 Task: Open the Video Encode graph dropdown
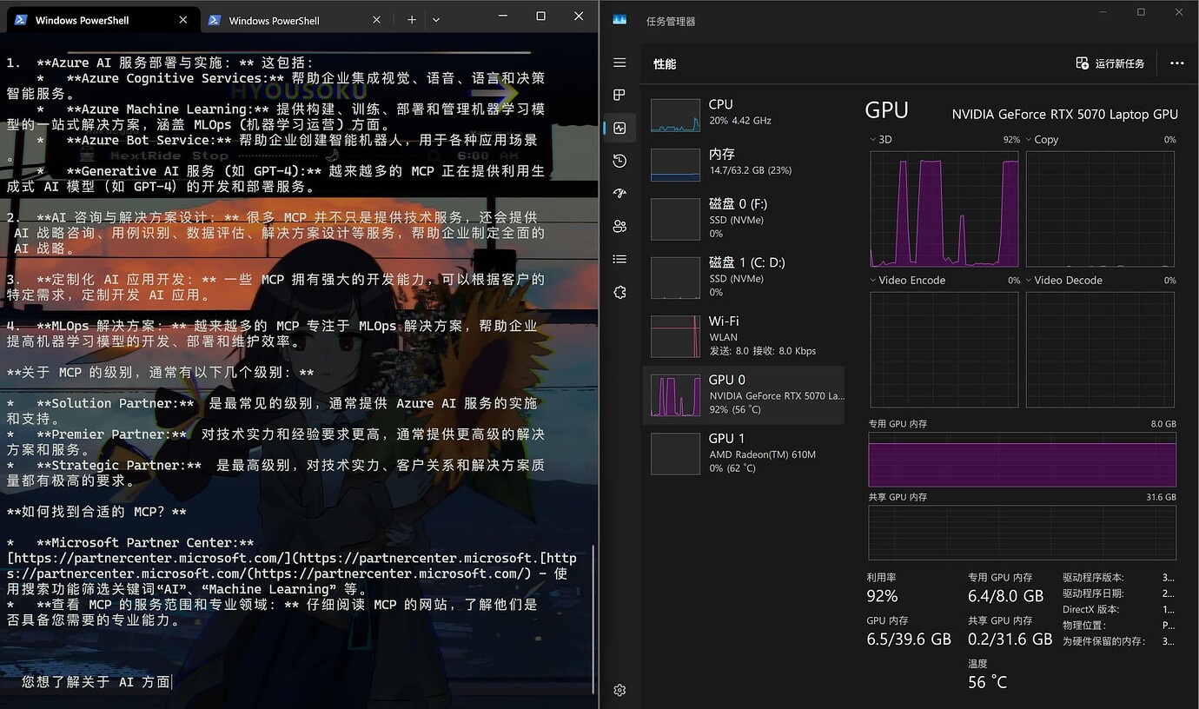pyautogui.click(x=908, y=280)
